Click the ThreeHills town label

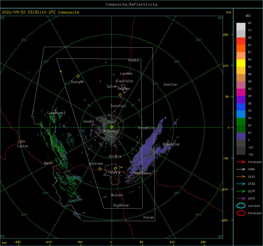pos(147,128)
